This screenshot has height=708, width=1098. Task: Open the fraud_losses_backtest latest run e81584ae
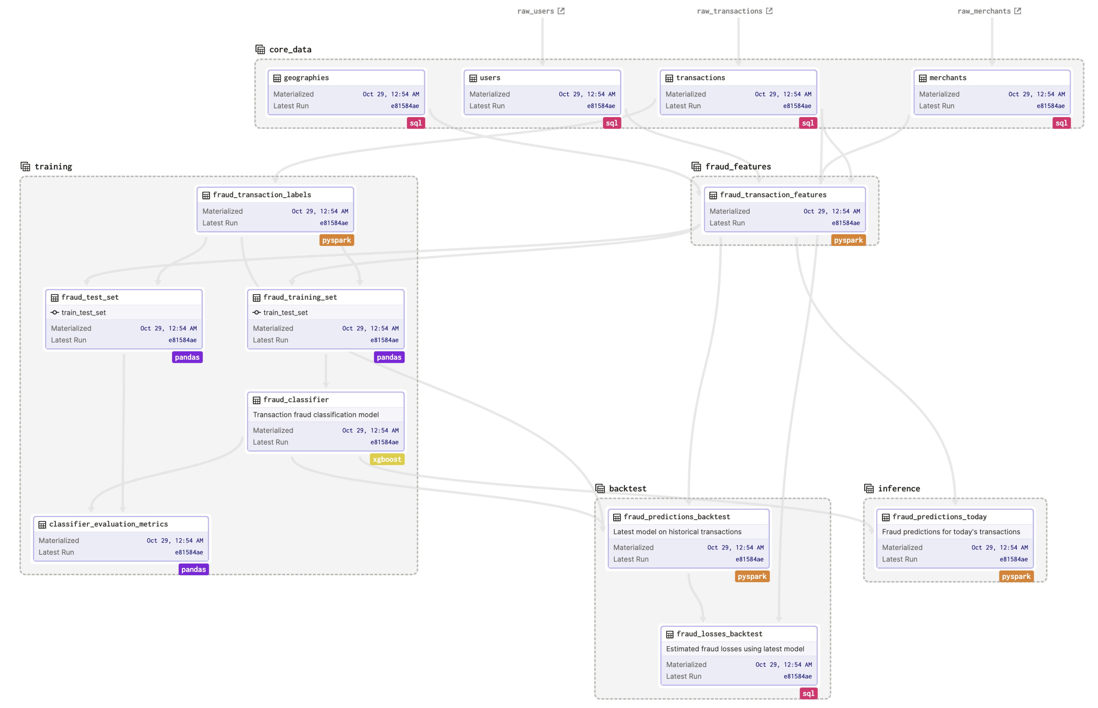[798, 676]
